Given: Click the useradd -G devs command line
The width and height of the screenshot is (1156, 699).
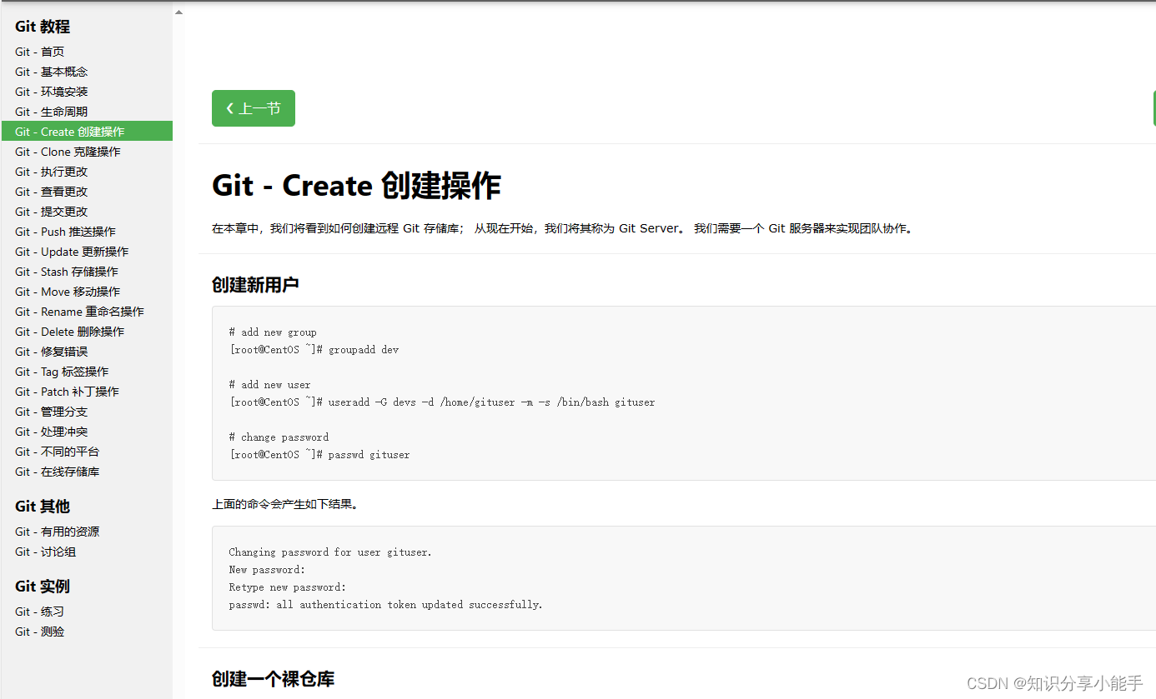Looking at the screenshot, I should pos(442,402).
